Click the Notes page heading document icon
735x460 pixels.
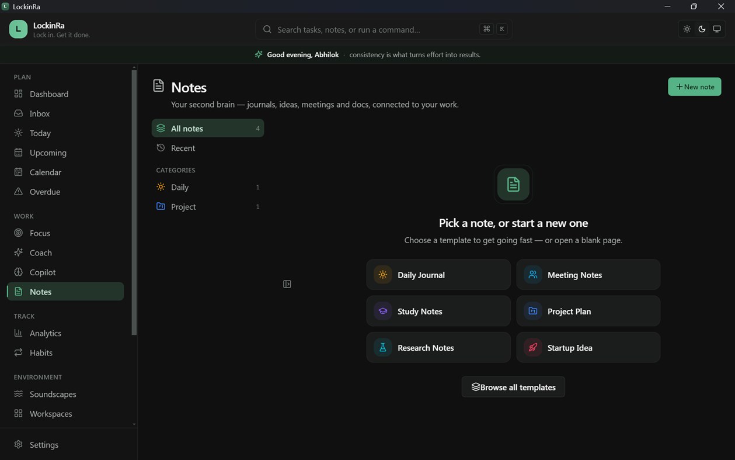158,86
